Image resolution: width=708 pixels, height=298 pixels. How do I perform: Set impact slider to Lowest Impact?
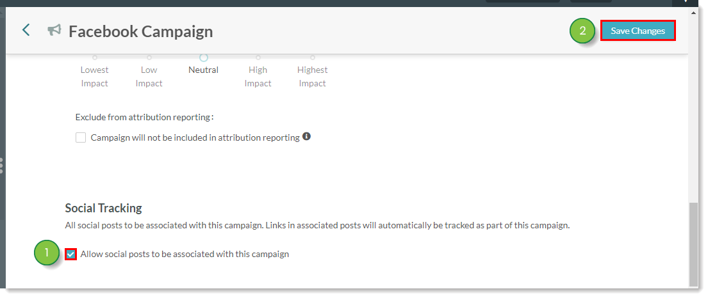coord(95,58)
